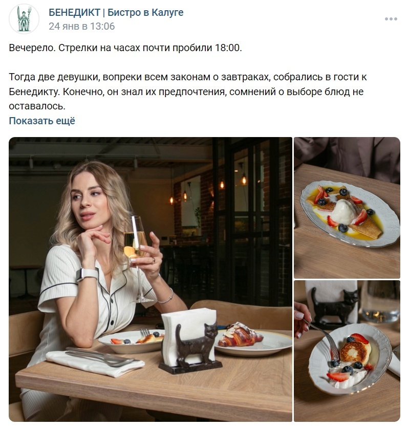Click the white smartwatch on woman's wrist
Image resolution: width=409 pixels, height=428 pixels.
(86, 274)
